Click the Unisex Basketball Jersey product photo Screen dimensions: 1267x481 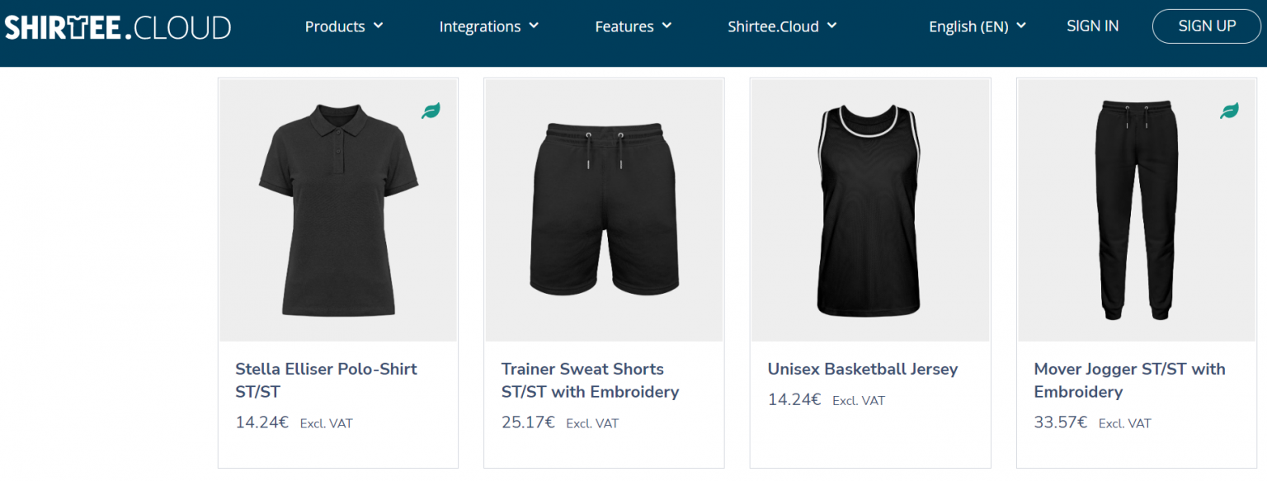click(x=869, y=209)
